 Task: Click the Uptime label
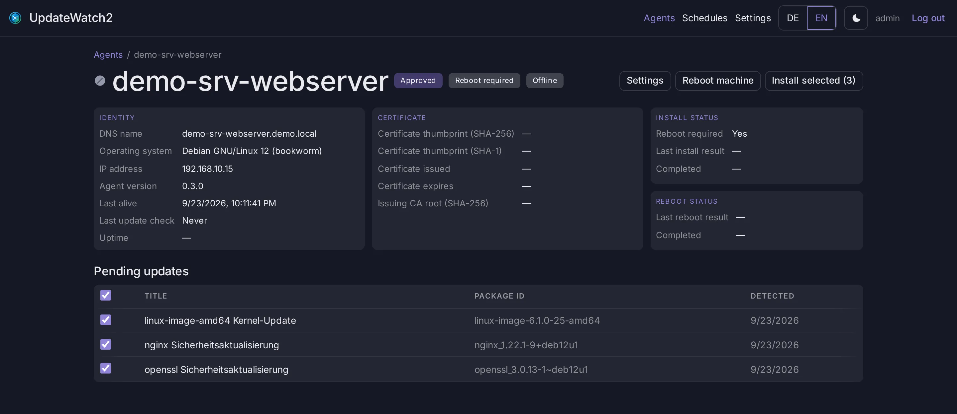point(114,238)
